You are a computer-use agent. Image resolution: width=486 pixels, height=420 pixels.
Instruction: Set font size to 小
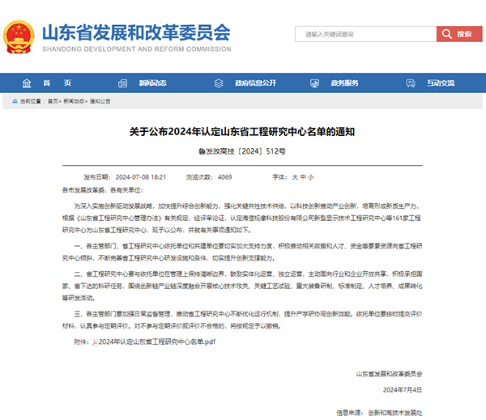click(x=311, y=176)
